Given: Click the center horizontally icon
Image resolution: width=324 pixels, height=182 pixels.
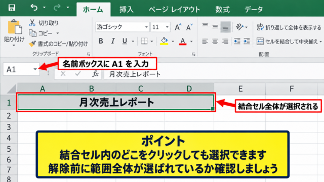Looking at the screenshot, I should [215, 41].
